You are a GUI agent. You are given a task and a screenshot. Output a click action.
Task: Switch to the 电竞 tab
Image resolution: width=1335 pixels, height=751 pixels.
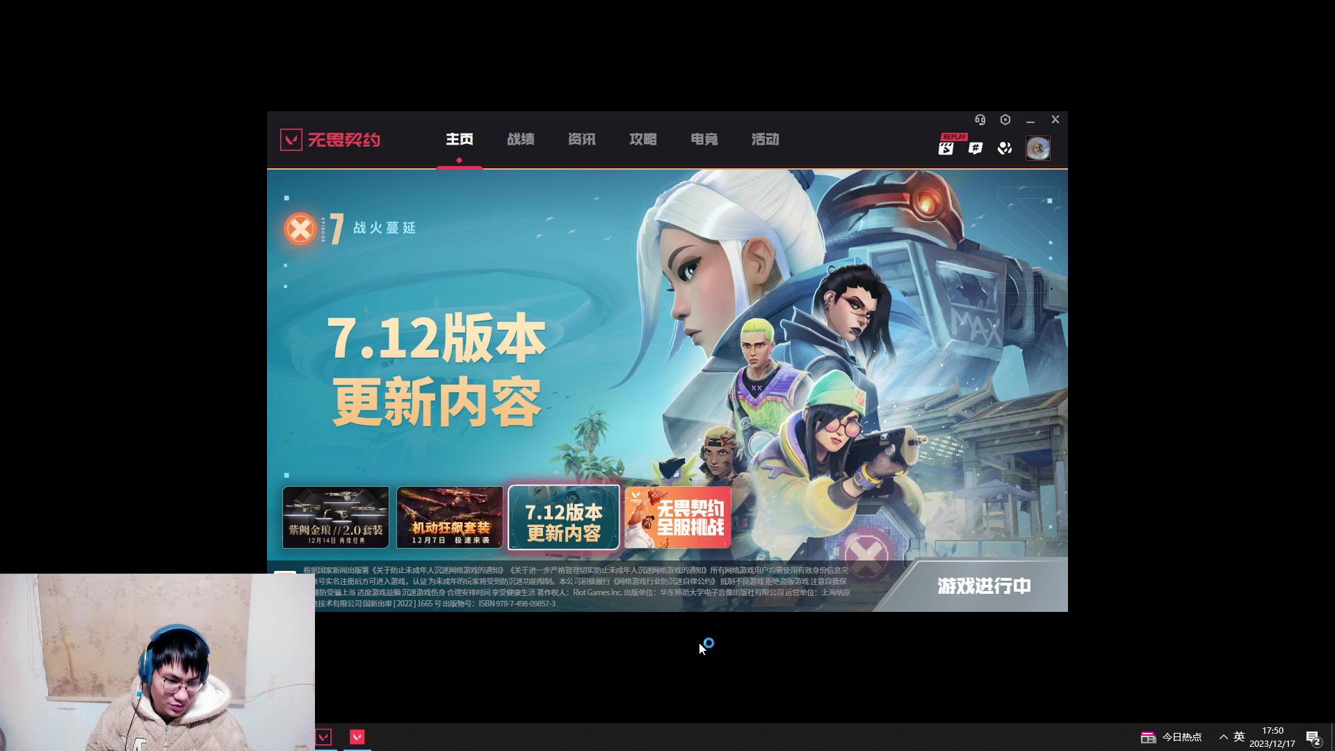pos(704,139)
